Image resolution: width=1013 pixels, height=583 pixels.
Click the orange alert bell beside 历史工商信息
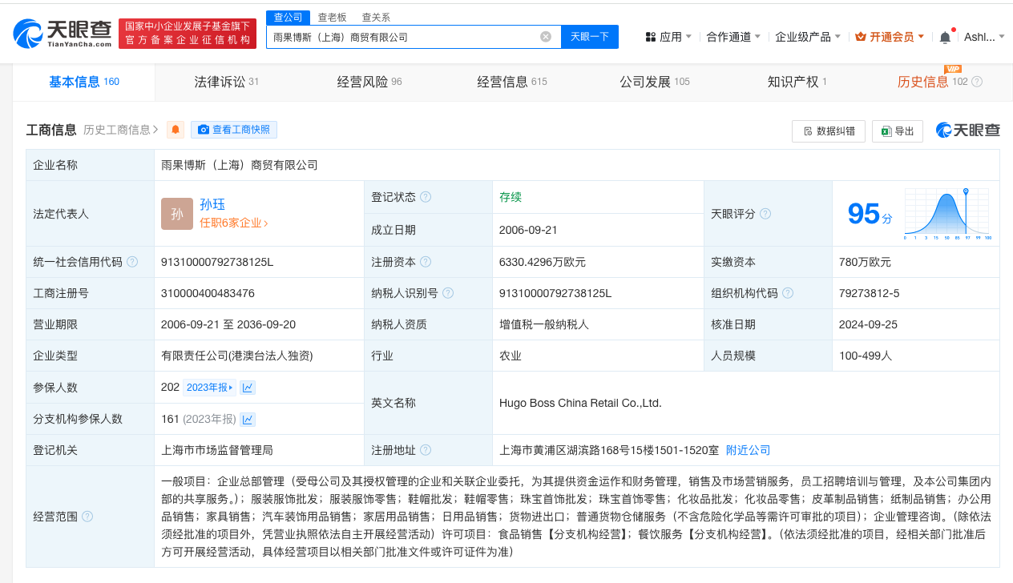(x=176, y=130)
